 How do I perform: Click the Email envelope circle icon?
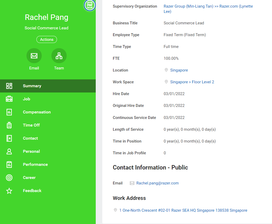click(34, 56)
